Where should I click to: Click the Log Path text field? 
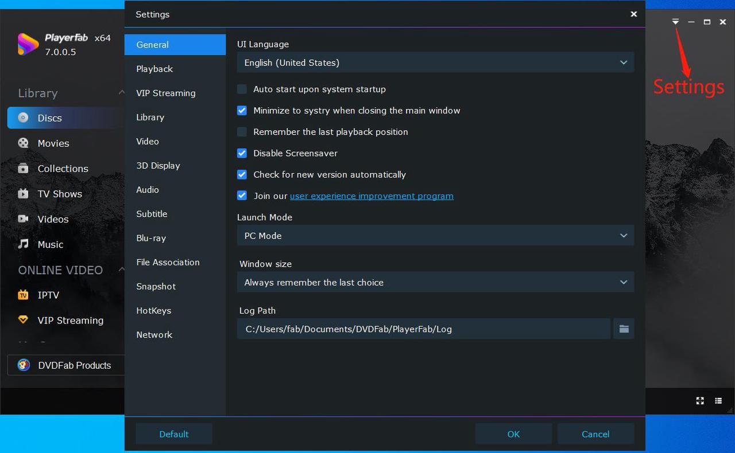tap(423, 329)
